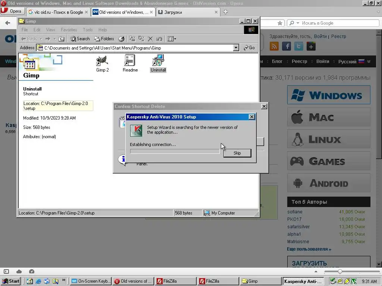The height and width of the screenshot is (286, 382).
Task: Click the Mac category banner
Action: 329,117
